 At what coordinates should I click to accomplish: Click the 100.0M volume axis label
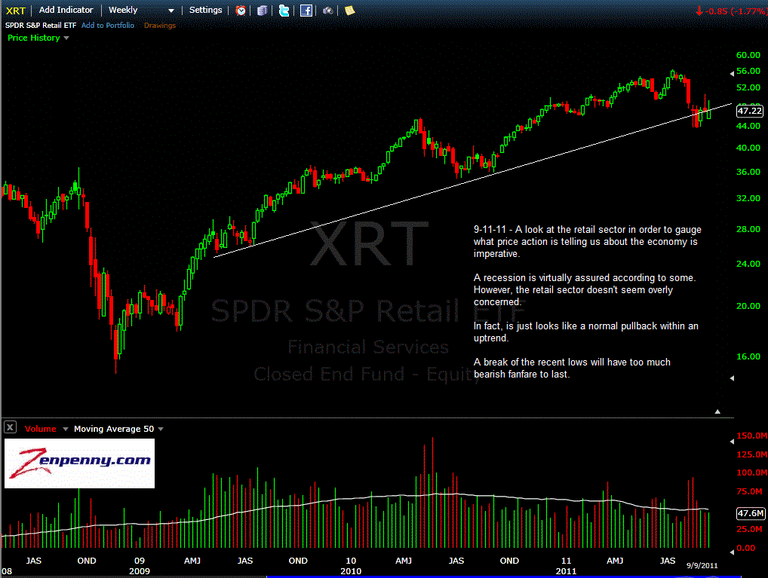[751, 472]
